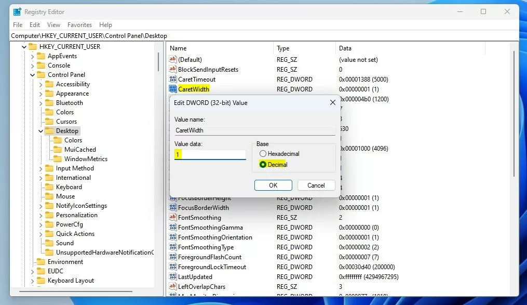Viewport: 527px width, 305px height.
Task: Click the LeftOverlapChars string value icon
Action: pos(173,286)
